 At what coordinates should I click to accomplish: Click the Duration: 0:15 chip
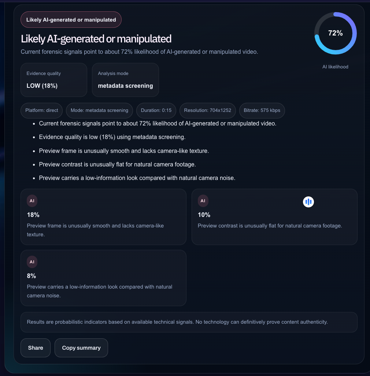click(156, 110)
